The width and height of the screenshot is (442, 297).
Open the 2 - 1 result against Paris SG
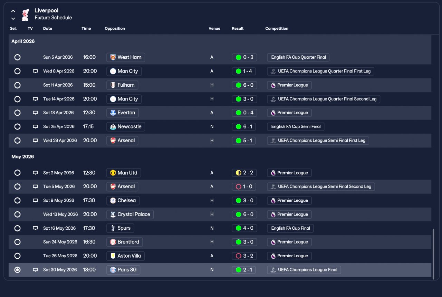244,270
